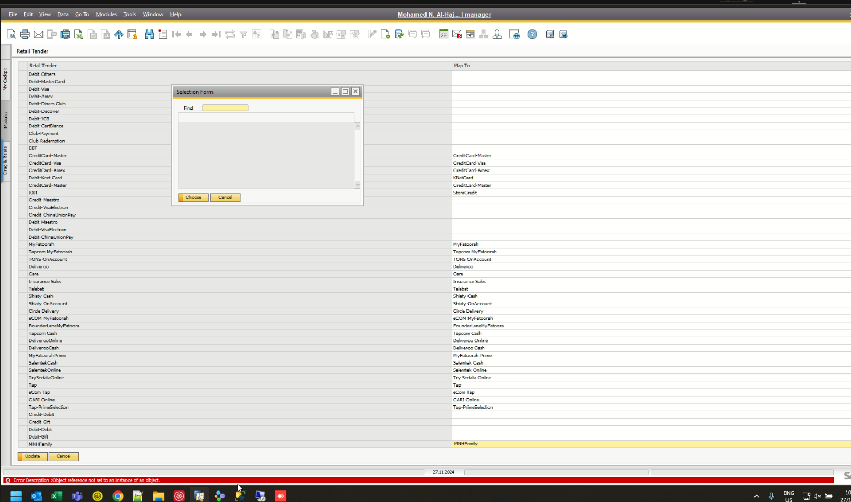The width and height of the screenshot is (851, 502).
Task: Click the Export to Excel toolbar icon
Action: point(79,35)
